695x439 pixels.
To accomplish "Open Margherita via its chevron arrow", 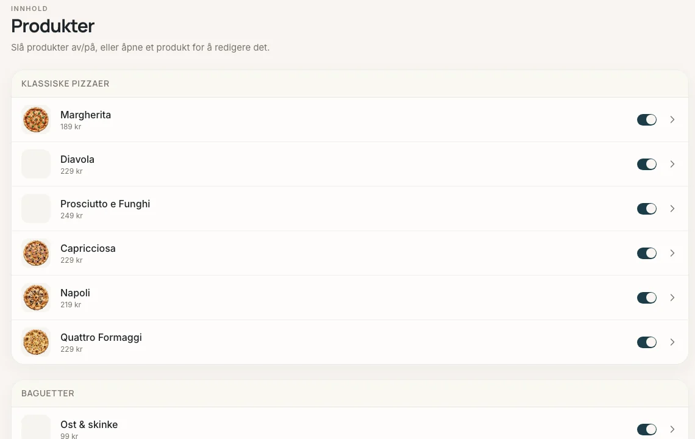I will point(672,120).
